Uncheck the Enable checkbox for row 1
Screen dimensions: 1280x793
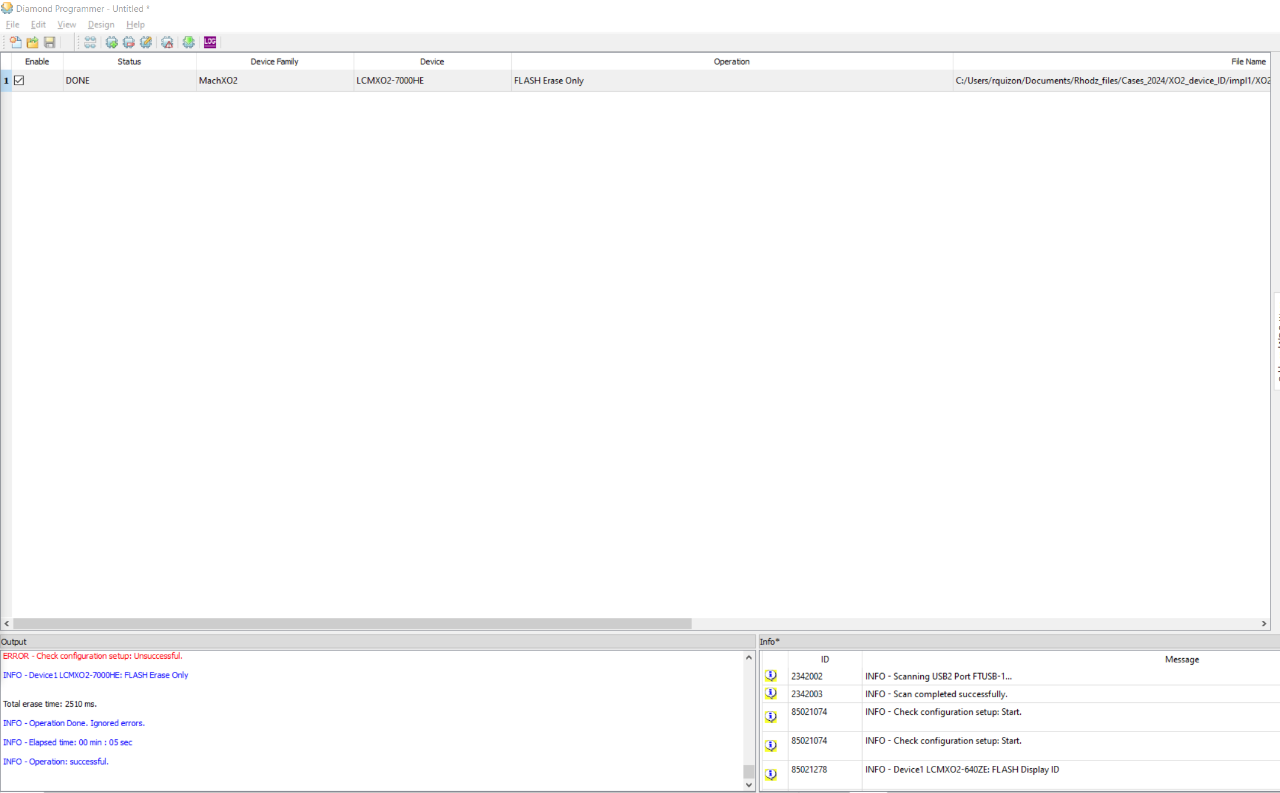(x=19, y=80)
